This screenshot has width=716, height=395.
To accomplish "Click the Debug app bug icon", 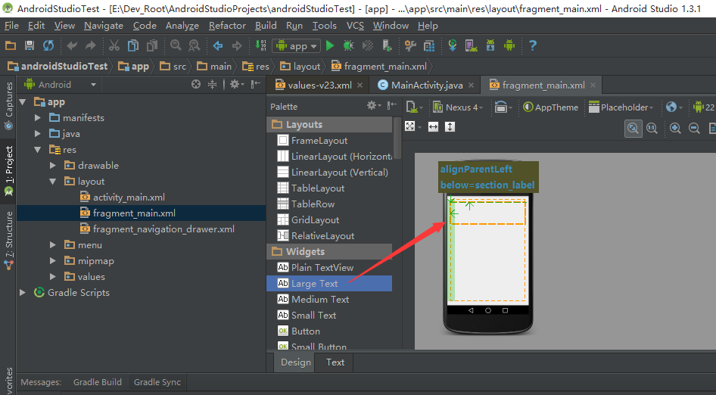I will (x=349, y=46).
